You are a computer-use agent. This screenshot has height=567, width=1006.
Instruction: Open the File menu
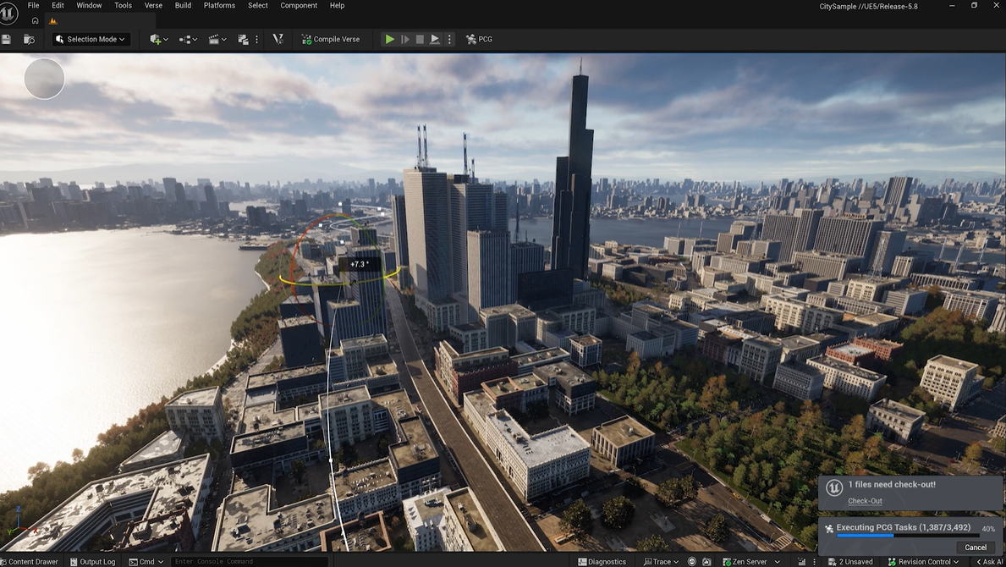click(x=33, y=5)
